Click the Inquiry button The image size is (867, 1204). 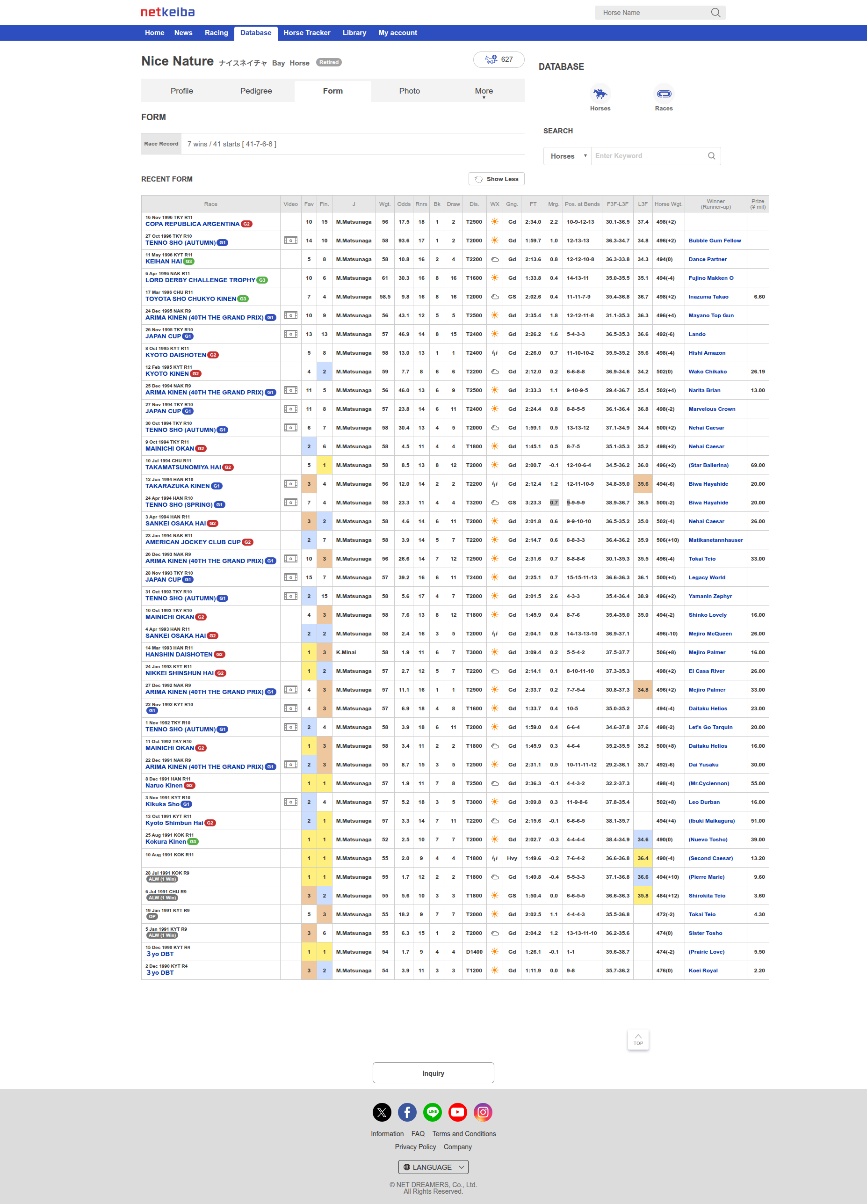coord(433,1073)
